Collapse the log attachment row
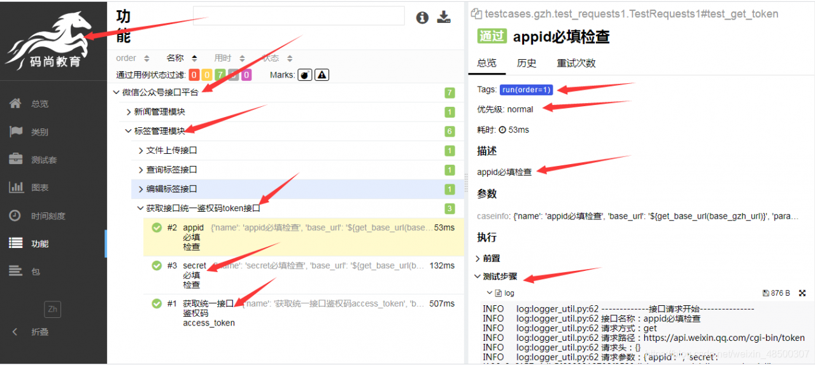815x365 pixels. pyautogui.click(x=489, y=293)
